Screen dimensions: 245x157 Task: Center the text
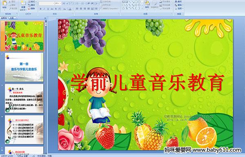(81, 9)
